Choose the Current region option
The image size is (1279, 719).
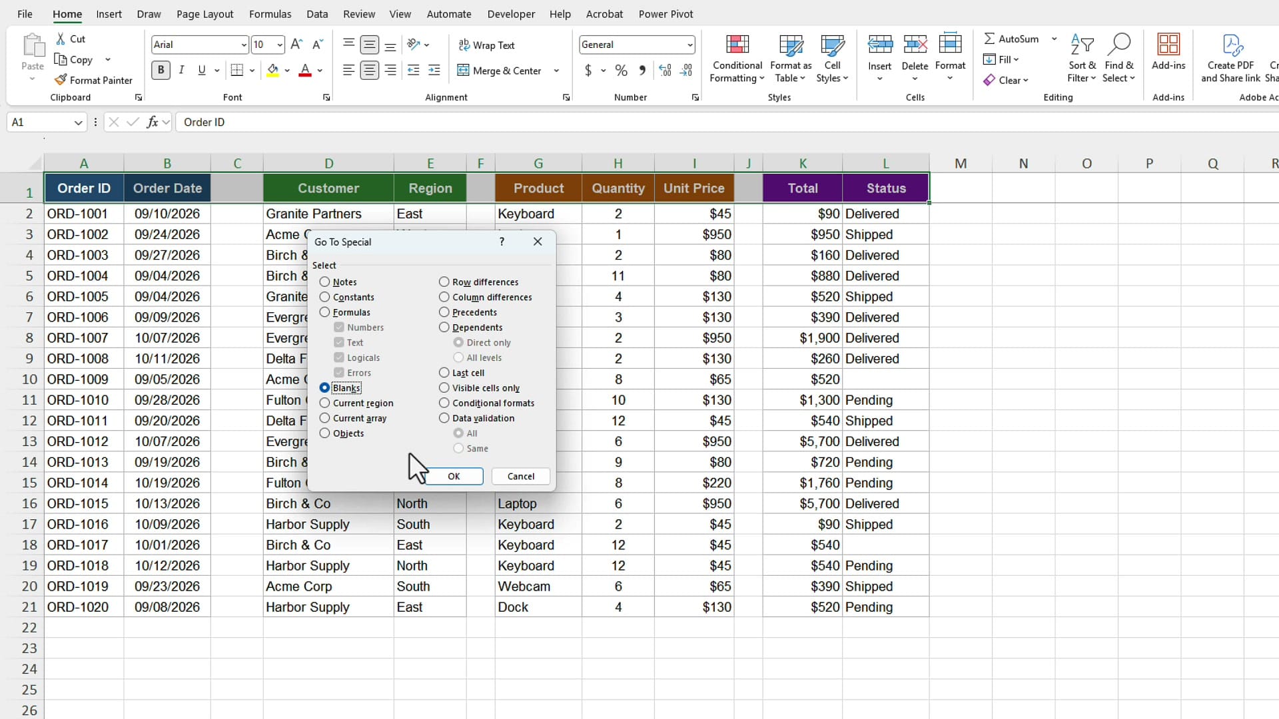tap(324, 403)
